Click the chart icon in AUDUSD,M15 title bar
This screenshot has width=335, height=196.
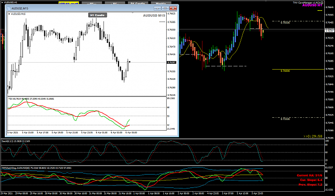pos(9,9)
